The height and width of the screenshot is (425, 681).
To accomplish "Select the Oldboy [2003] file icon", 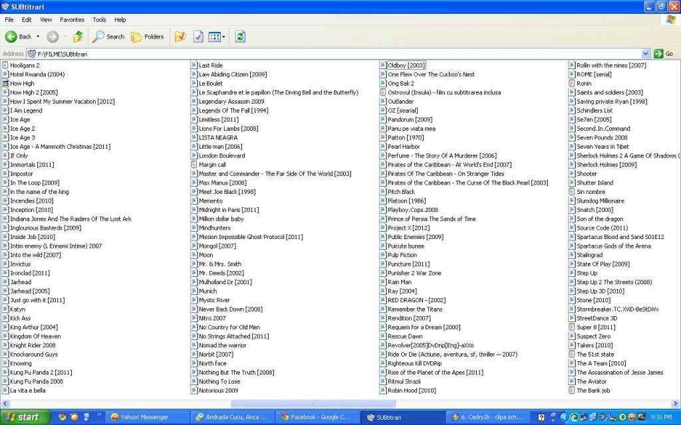I will tap(382, 65).
